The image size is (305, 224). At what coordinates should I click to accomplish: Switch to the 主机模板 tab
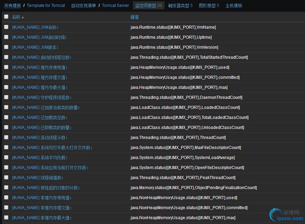(234, 6)
